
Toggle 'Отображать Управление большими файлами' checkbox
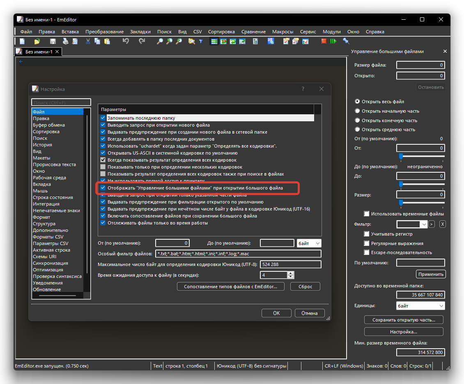103,187
